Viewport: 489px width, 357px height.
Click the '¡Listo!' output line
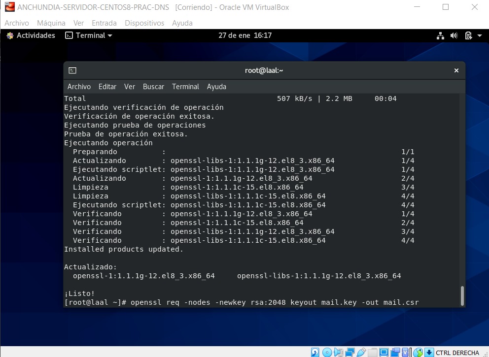point(79,293)
